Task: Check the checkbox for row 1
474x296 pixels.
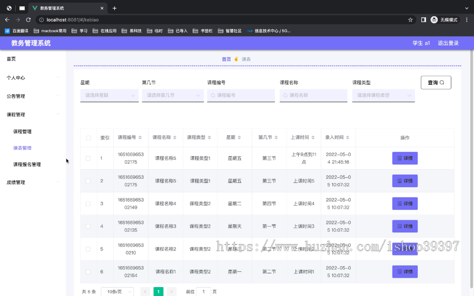Action: coord(88,158)
